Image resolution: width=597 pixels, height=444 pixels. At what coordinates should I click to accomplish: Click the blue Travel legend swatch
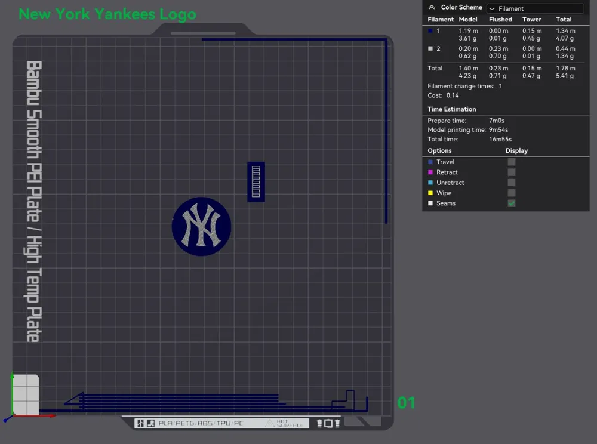coord(430,162)
